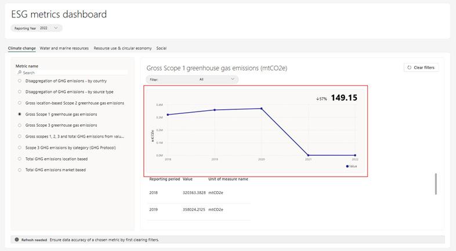Image resolution: width=456 pixels, height=251 pixels.
Task: Click the Reporting period column header
Action: [x=165, y=179]
